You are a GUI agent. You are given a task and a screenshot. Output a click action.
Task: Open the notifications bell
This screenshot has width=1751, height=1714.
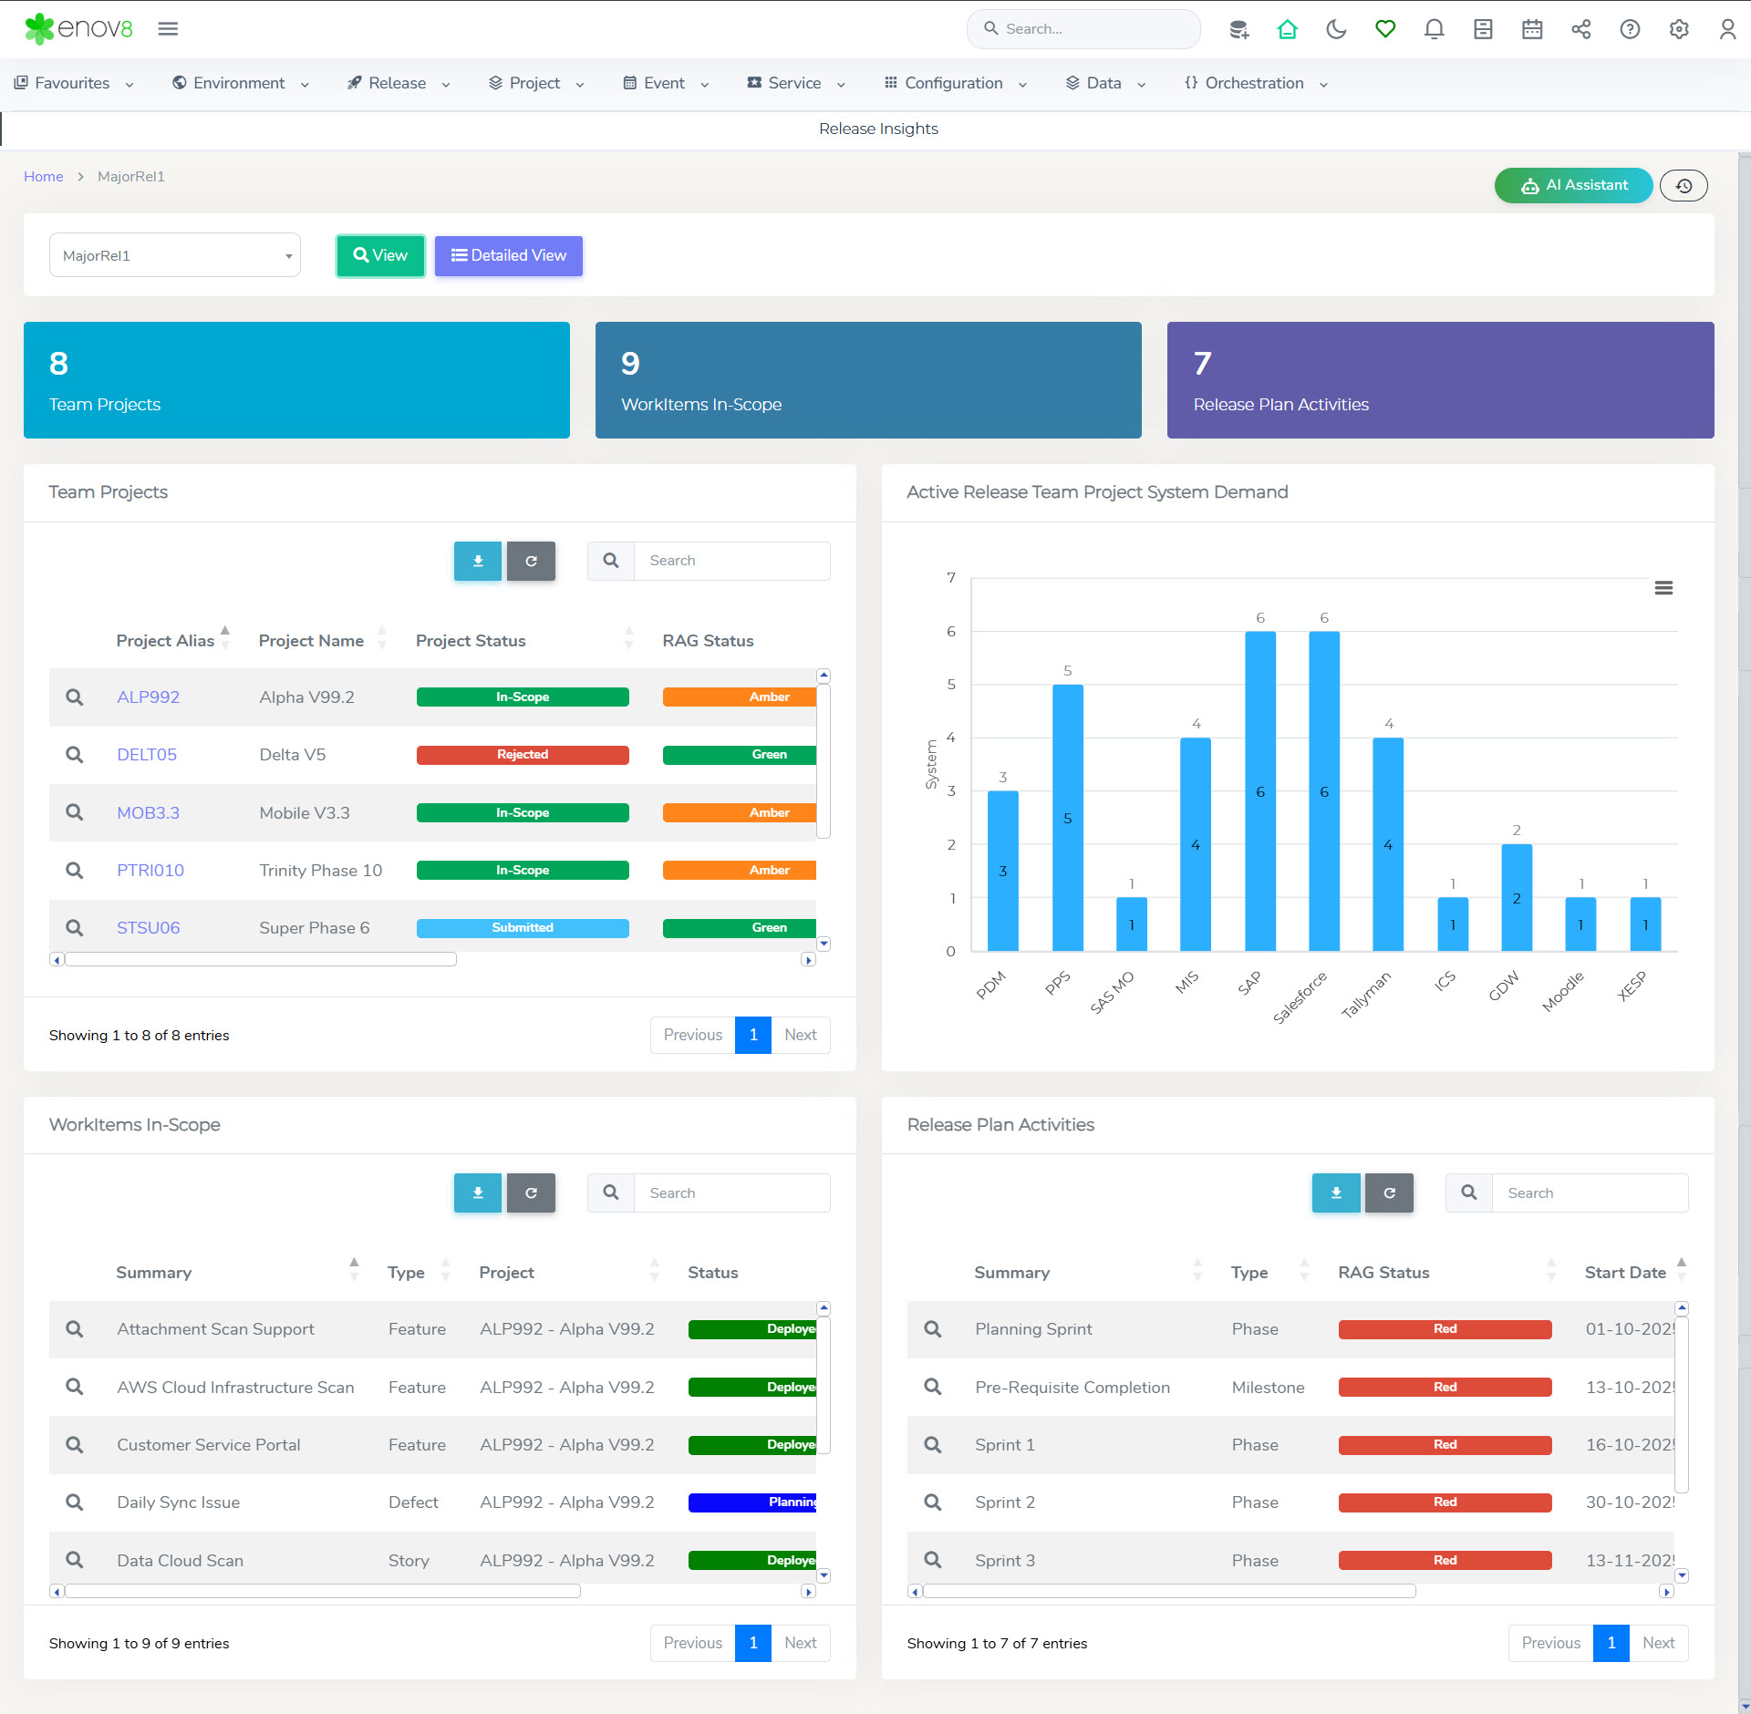coord(1434,29)
